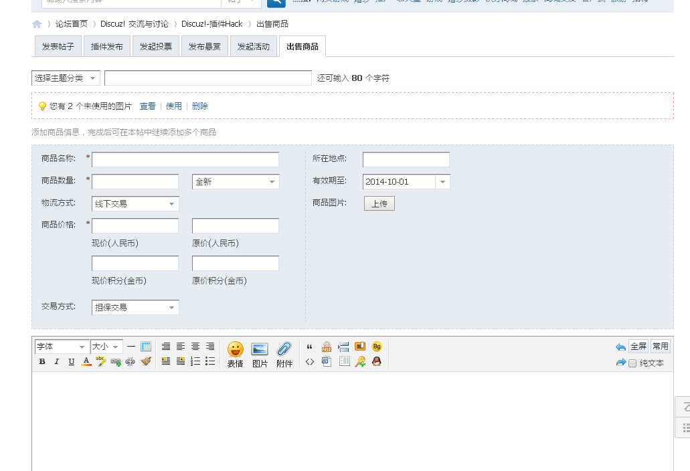Viewport: 690px width, 471px height.
Task: Apply underline with the U icon
Action: pos(72,361)
